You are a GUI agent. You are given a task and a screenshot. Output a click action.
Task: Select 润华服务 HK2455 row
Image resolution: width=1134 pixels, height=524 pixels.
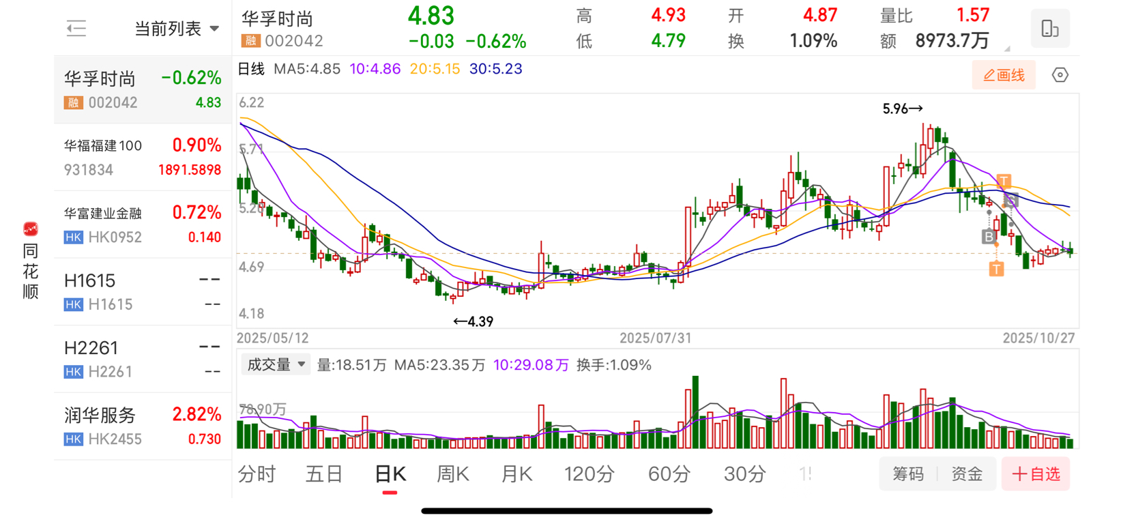coord(143,426)
